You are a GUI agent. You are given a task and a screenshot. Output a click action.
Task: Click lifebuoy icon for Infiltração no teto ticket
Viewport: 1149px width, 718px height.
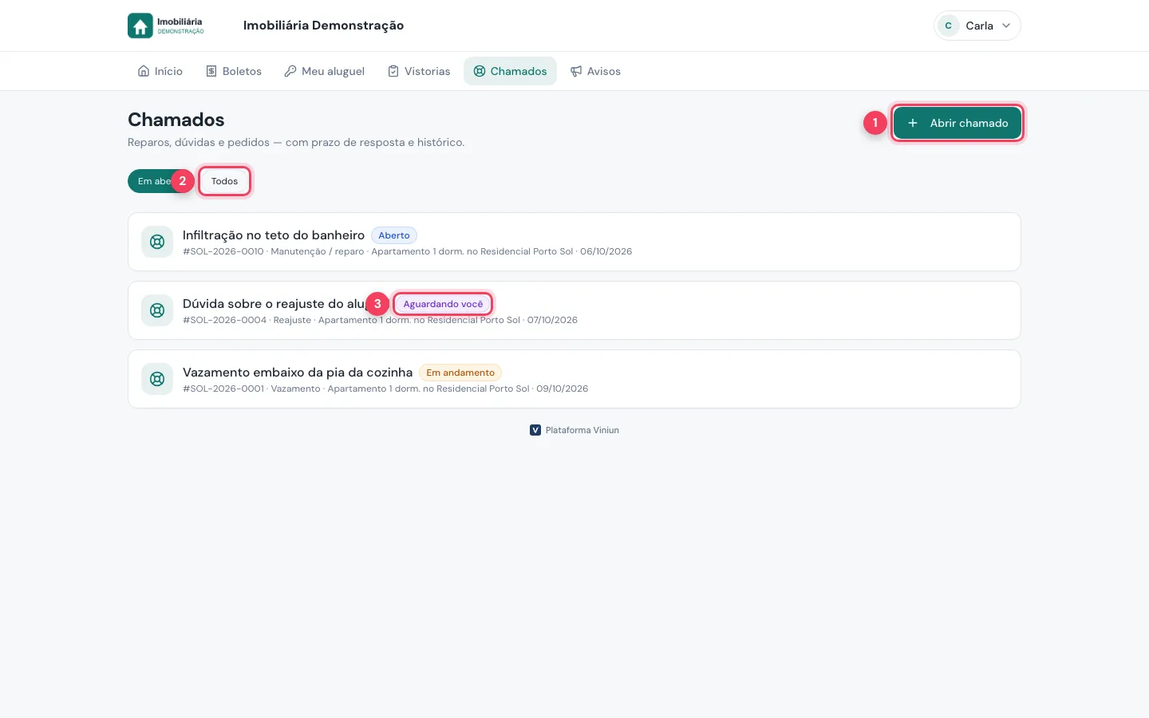pos(157,242)
